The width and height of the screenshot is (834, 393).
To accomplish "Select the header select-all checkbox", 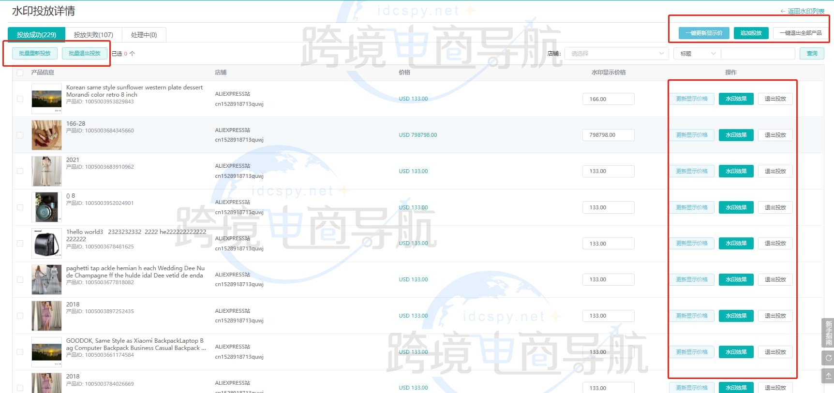I will (x=20, y=73).
